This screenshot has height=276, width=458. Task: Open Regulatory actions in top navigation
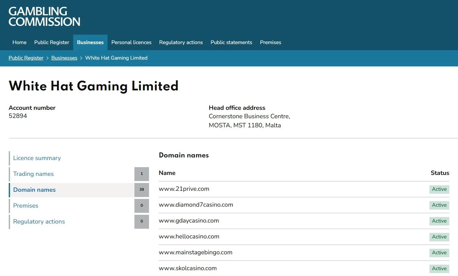click(181, 42)
